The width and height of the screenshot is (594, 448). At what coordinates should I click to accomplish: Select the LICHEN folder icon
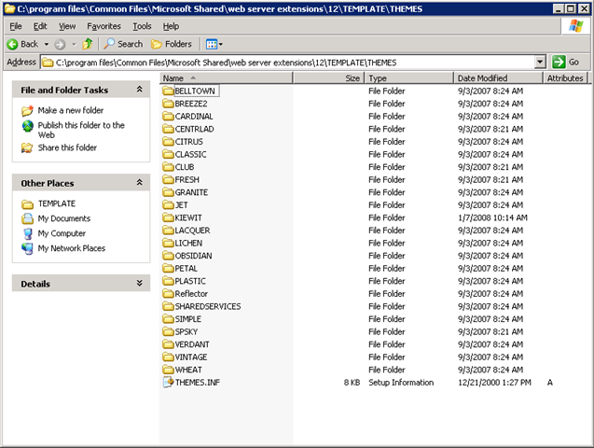click(168, 244)
